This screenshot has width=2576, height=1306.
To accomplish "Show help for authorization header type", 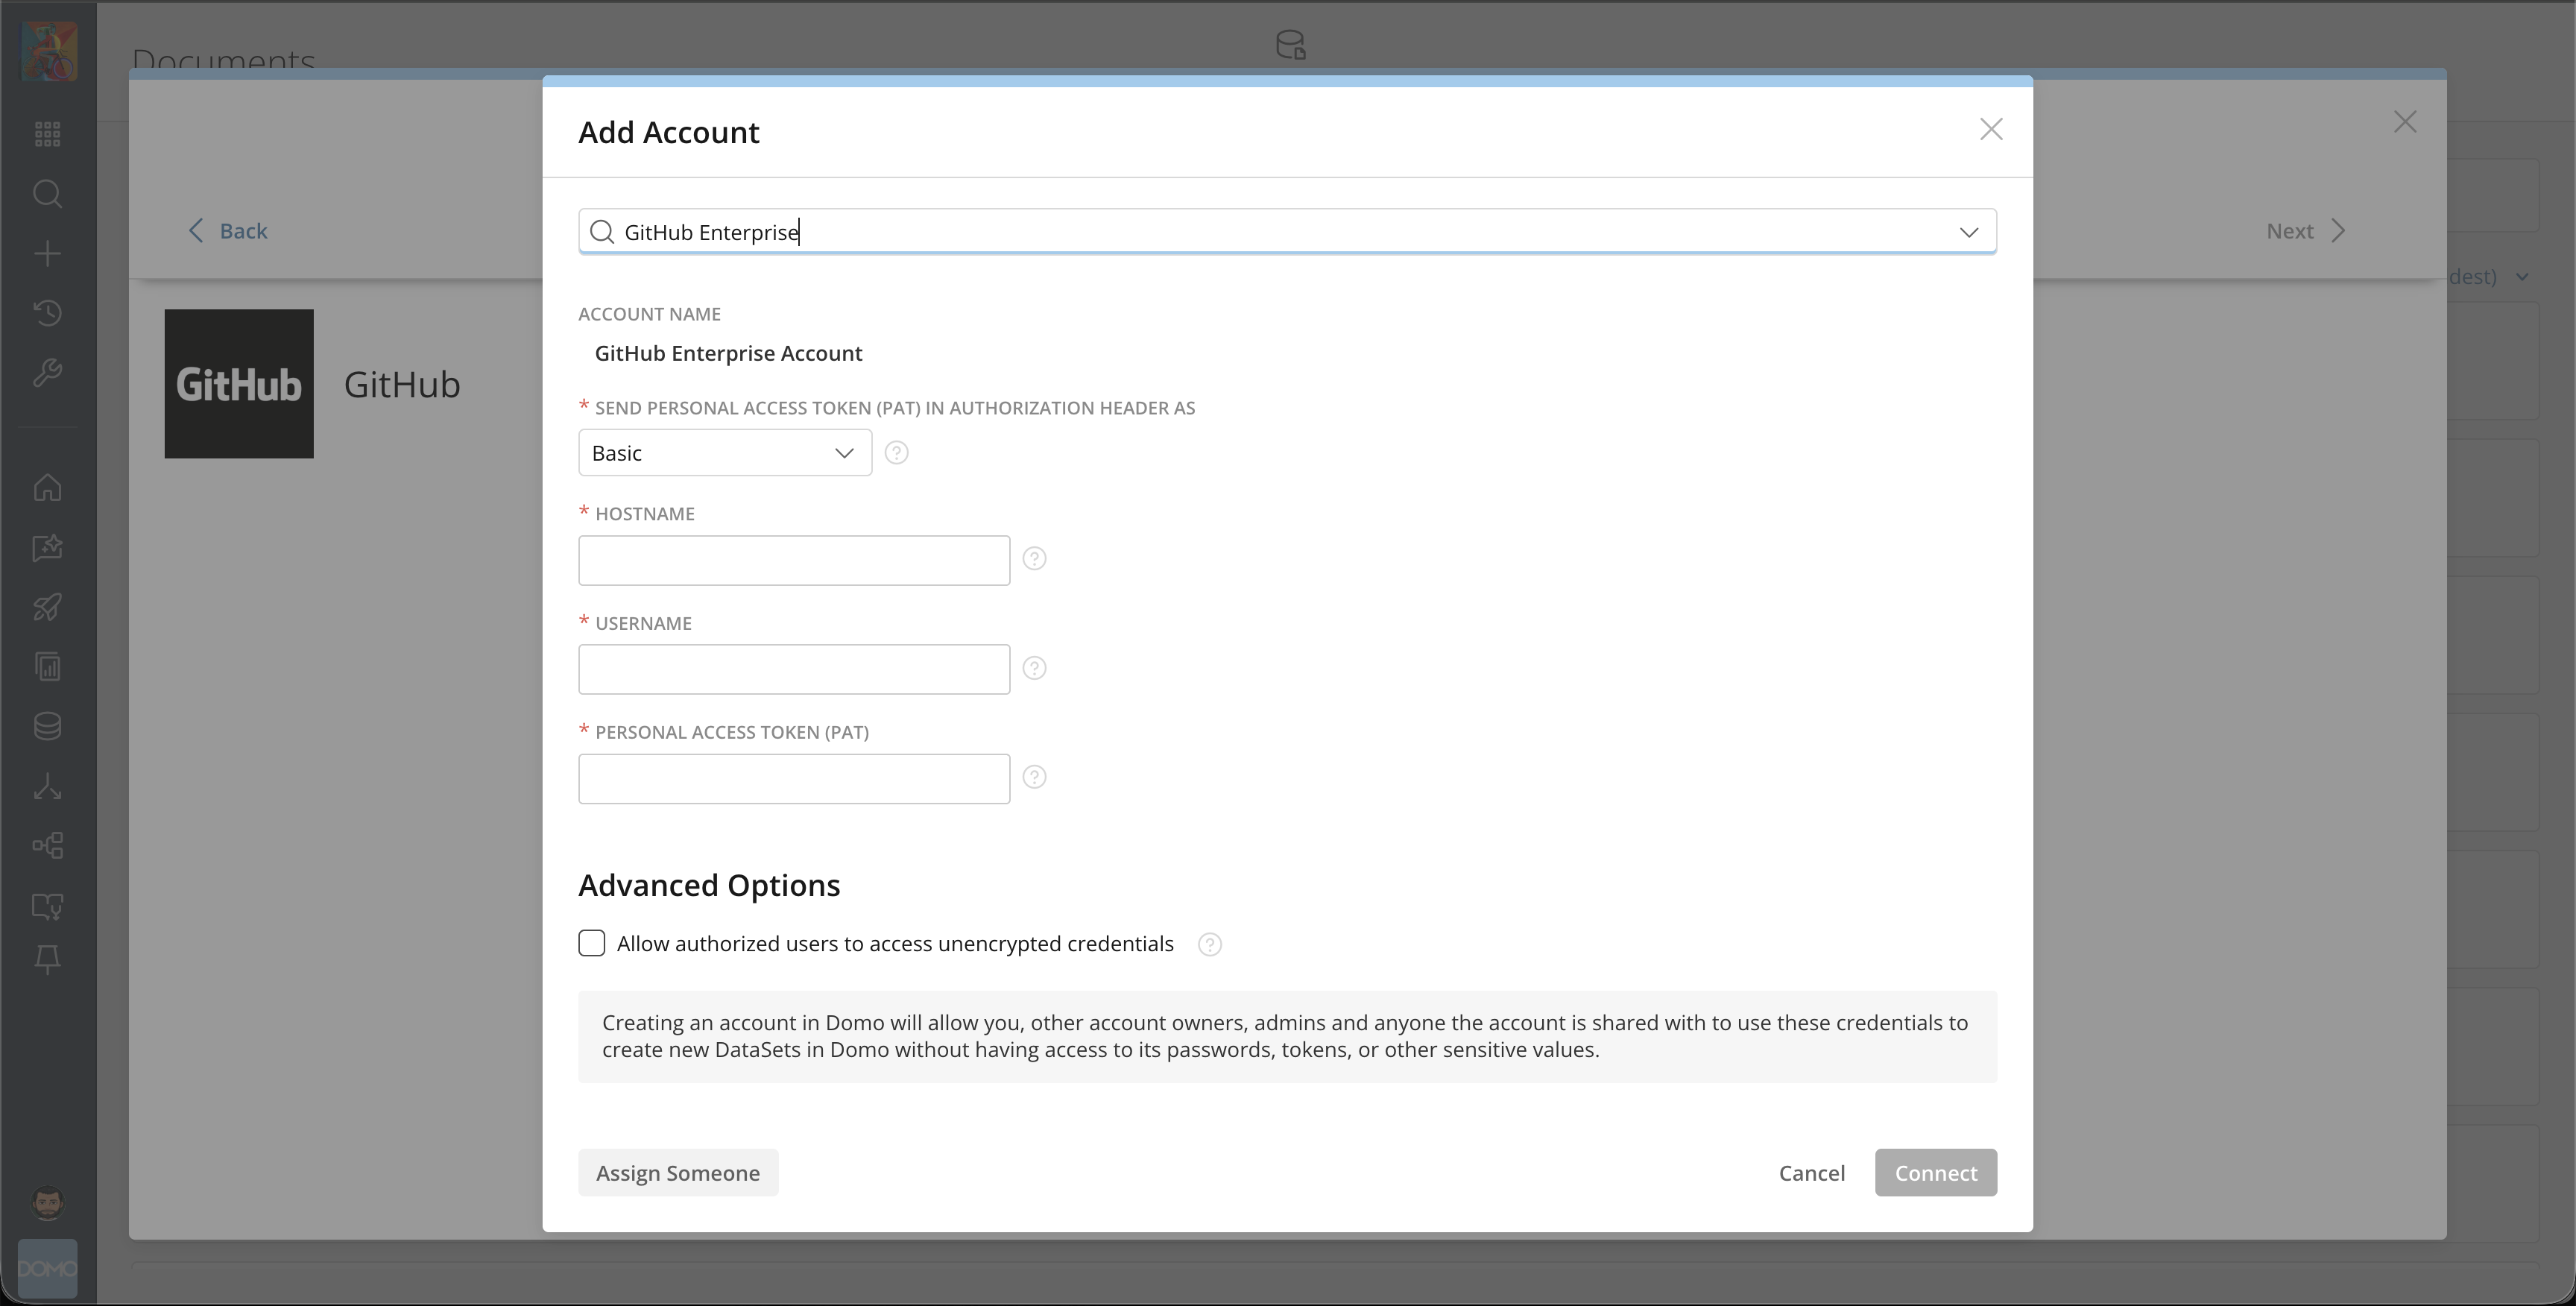I will tap(897, 453).
